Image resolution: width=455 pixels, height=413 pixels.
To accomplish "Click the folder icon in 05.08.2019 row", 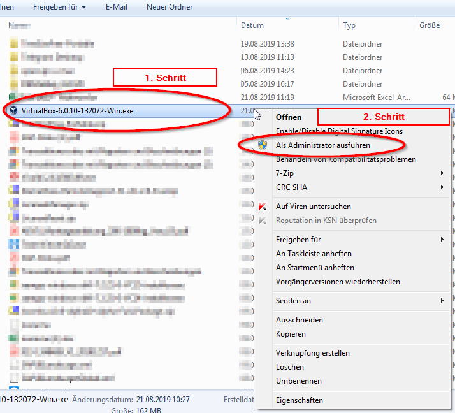I will (x=13, y=84).
